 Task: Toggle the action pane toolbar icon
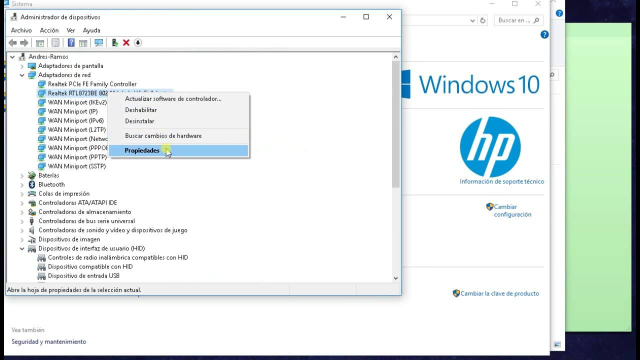83,43
